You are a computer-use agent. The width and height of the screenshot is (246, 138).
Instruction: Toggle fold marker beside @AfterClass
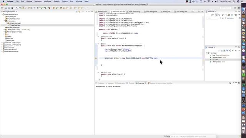[98, 72]
